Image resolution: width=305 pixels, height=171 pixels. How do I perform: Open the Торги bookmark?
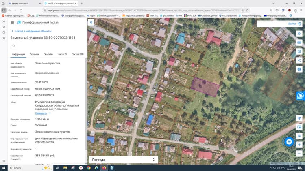[91, 15]
